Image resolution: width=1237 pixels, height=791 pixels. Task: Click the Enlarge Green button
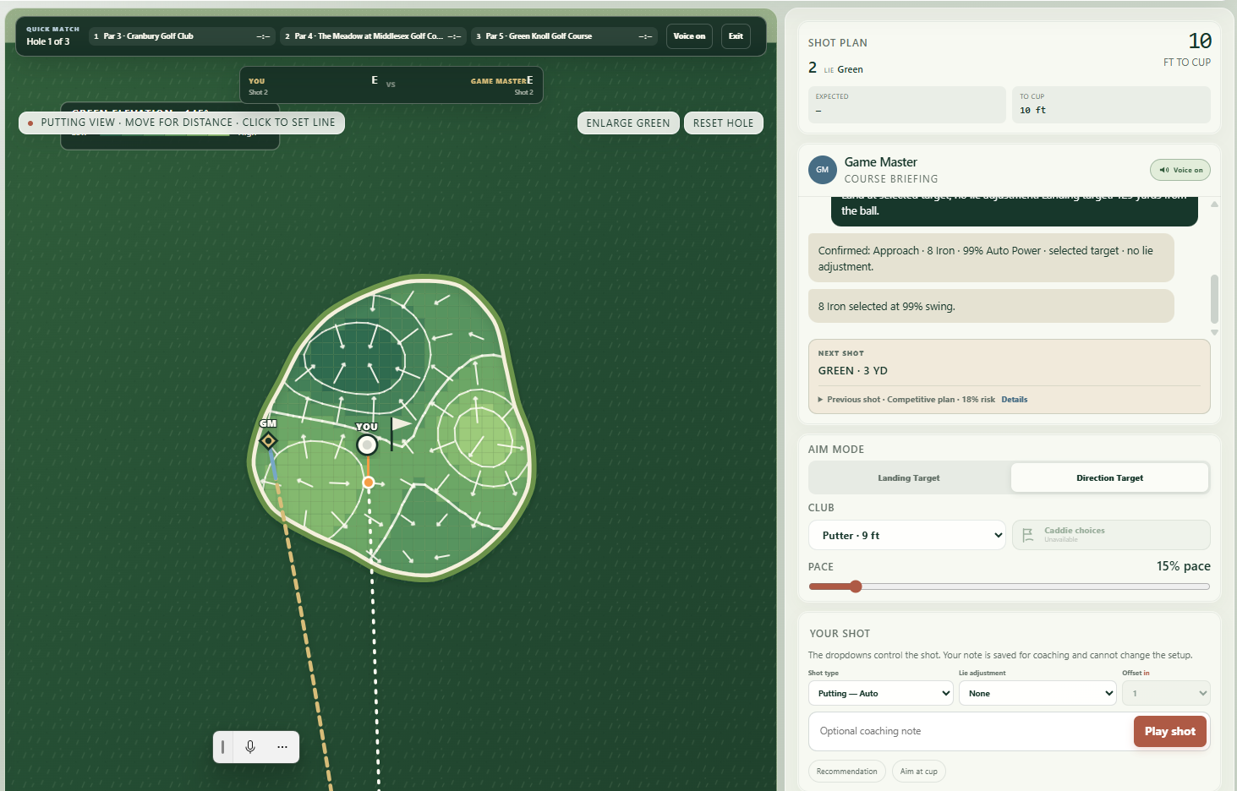(x=628, y=123)
